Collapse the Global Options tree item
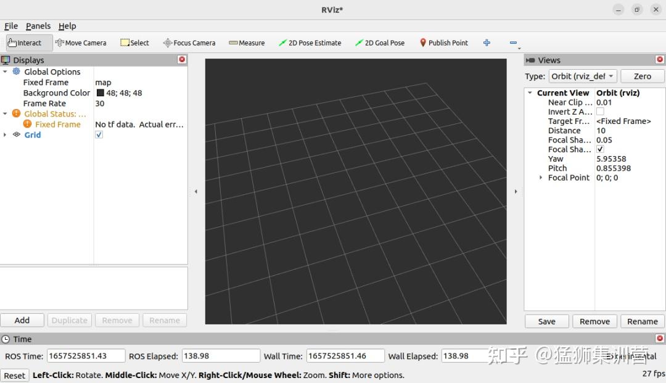Viewport: 666px width, 383px height. tap(5, 72)
